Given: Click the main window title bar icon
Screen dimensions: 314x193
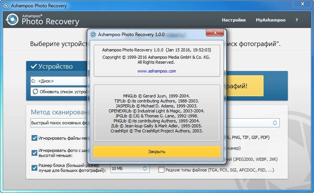Looking at the screenshot, I should tap(6, 6).
